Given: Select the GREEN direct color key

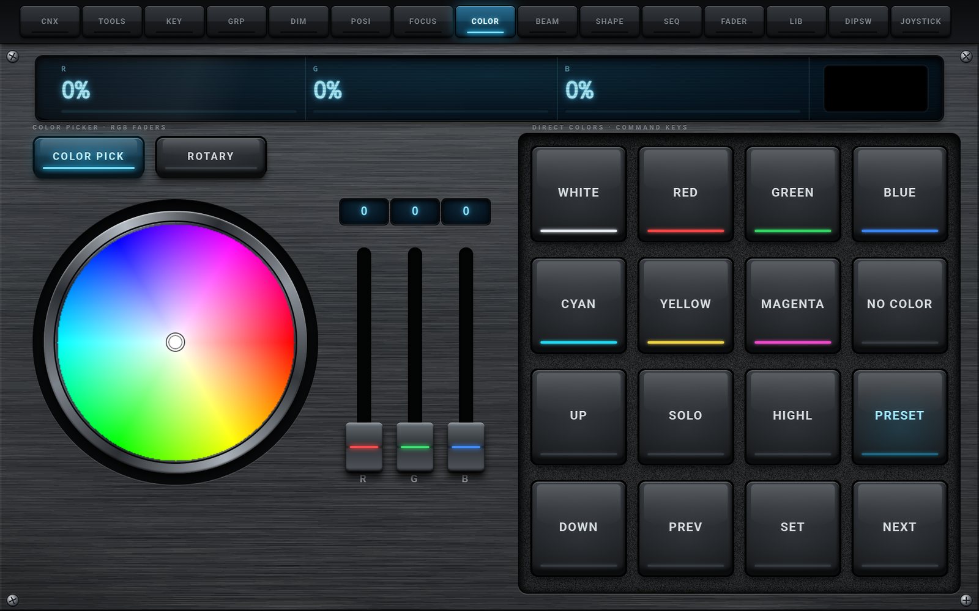Looking at the screenshot, I should point(792,194).
